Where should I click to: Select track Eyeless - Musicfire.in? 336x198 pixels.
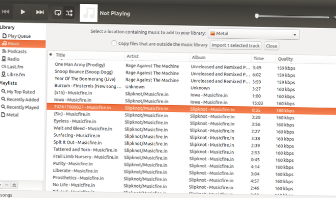coord(75,121)
